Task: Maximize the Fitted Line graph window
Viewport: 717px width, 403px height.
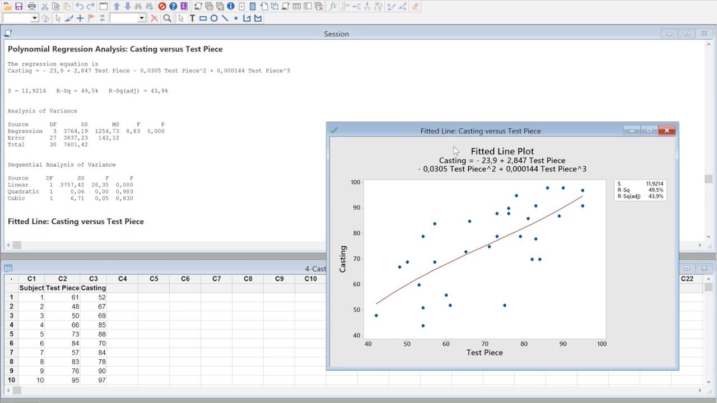Action: click(x=649, y=130)
